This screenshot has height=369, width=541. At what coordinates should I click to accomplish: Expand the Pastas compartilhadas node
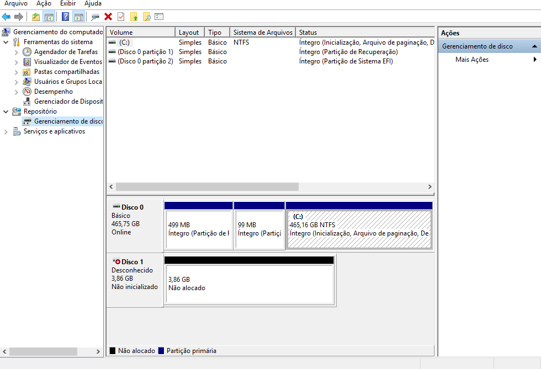tap(16, 72)
